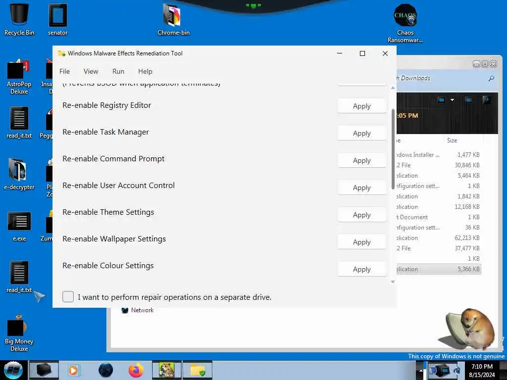507x380 pixels.
Task: Enable repair operations on a separate drive
Action: [x=68, y=297]
